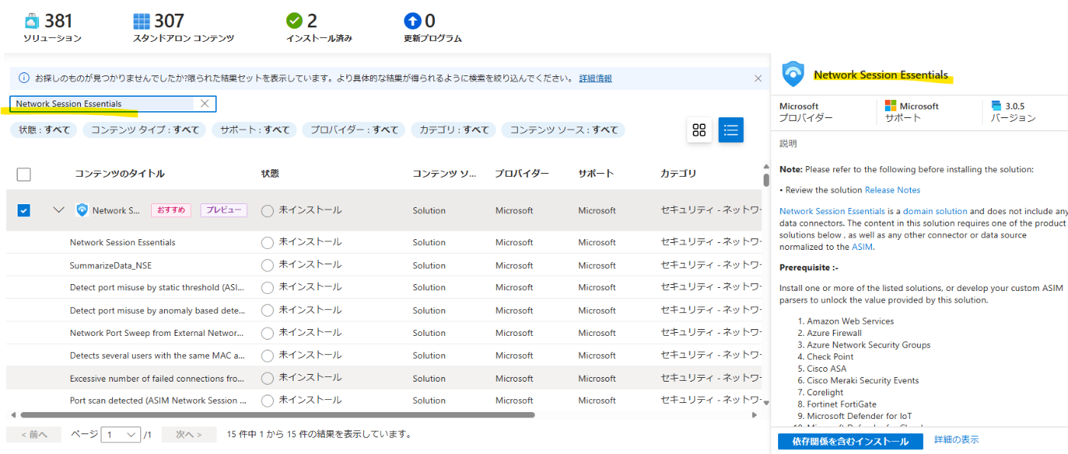The height and width of the screenshot is (454, 1068).
Task: Select Detect port misuse by static threshold row
Action: pyautogui.click(x=384, y=287)
